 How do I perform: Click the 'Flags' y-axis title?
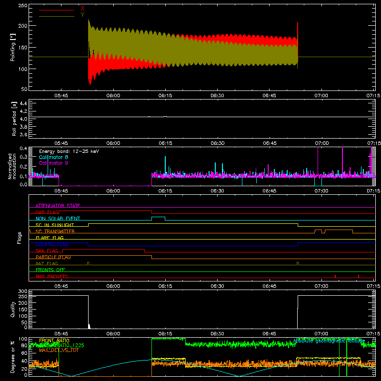[x=19, y=238]
